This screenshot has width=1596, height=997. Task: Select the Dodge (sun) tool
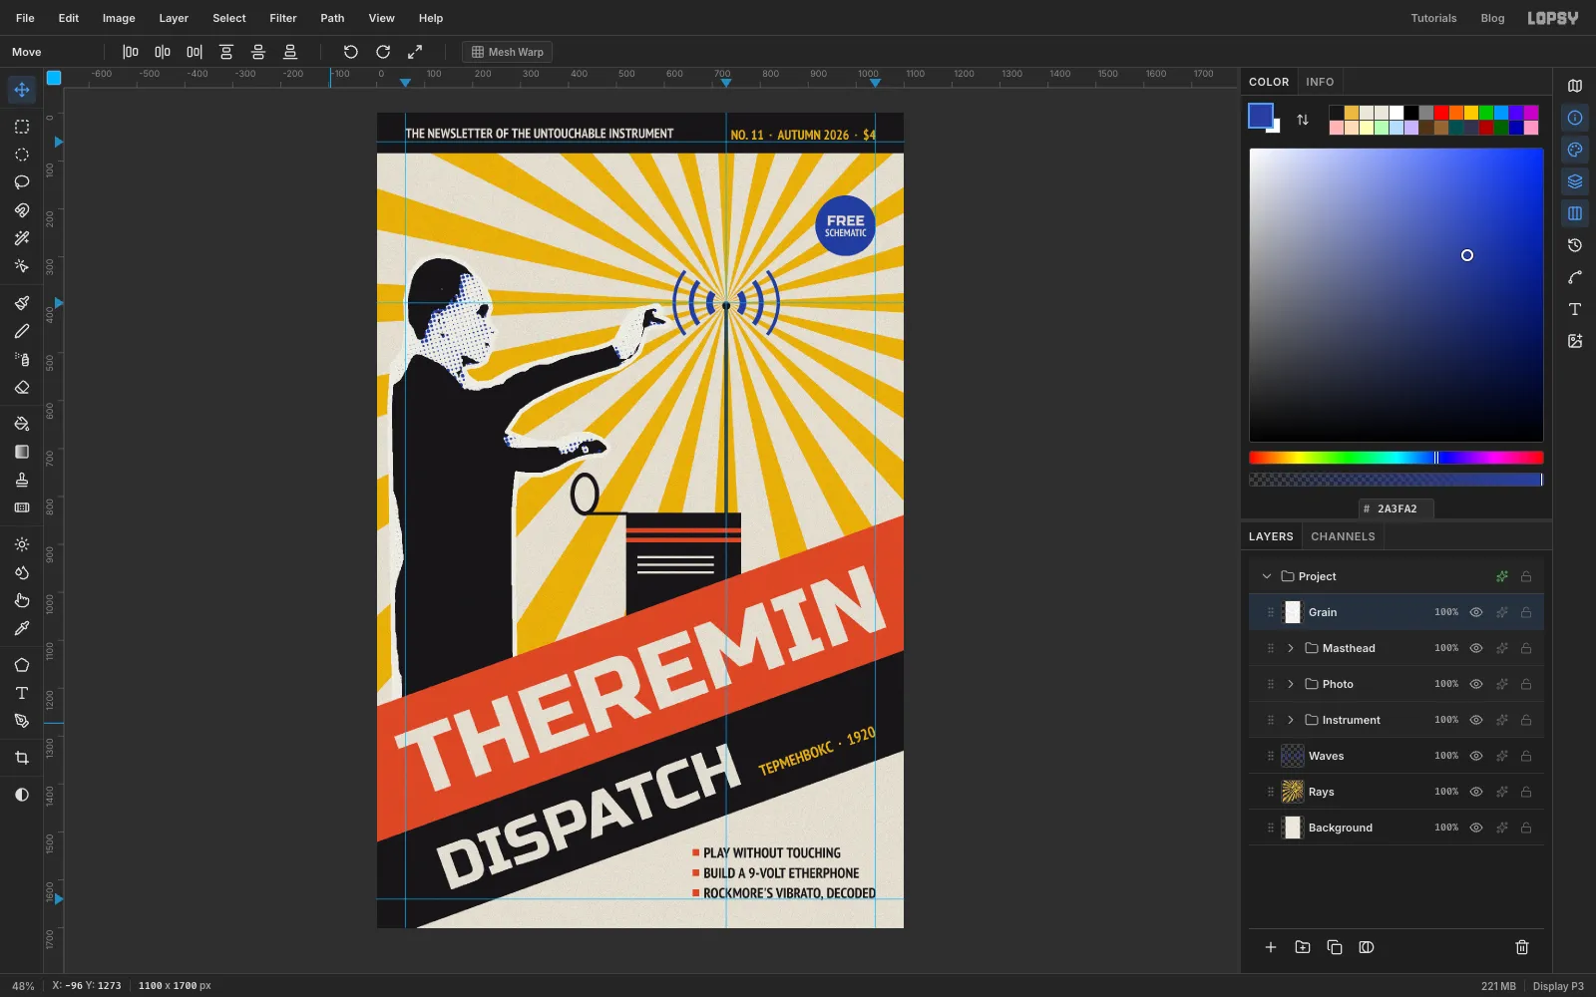[x=22, y=544]
